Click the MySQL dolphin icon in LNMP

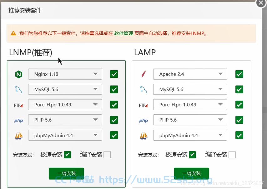click(18, 89)
